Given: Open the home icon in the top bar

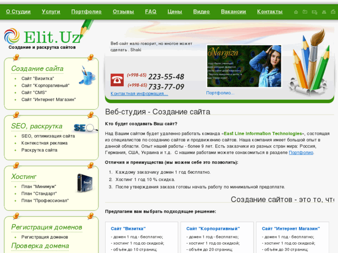Looking at the screenshot, I should [x=296, y=12].
